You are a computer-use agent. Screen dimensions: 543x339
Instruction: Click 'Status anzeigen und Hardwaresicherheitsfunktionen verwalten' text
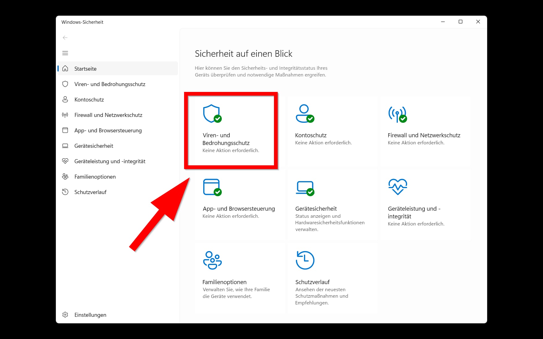330,223
